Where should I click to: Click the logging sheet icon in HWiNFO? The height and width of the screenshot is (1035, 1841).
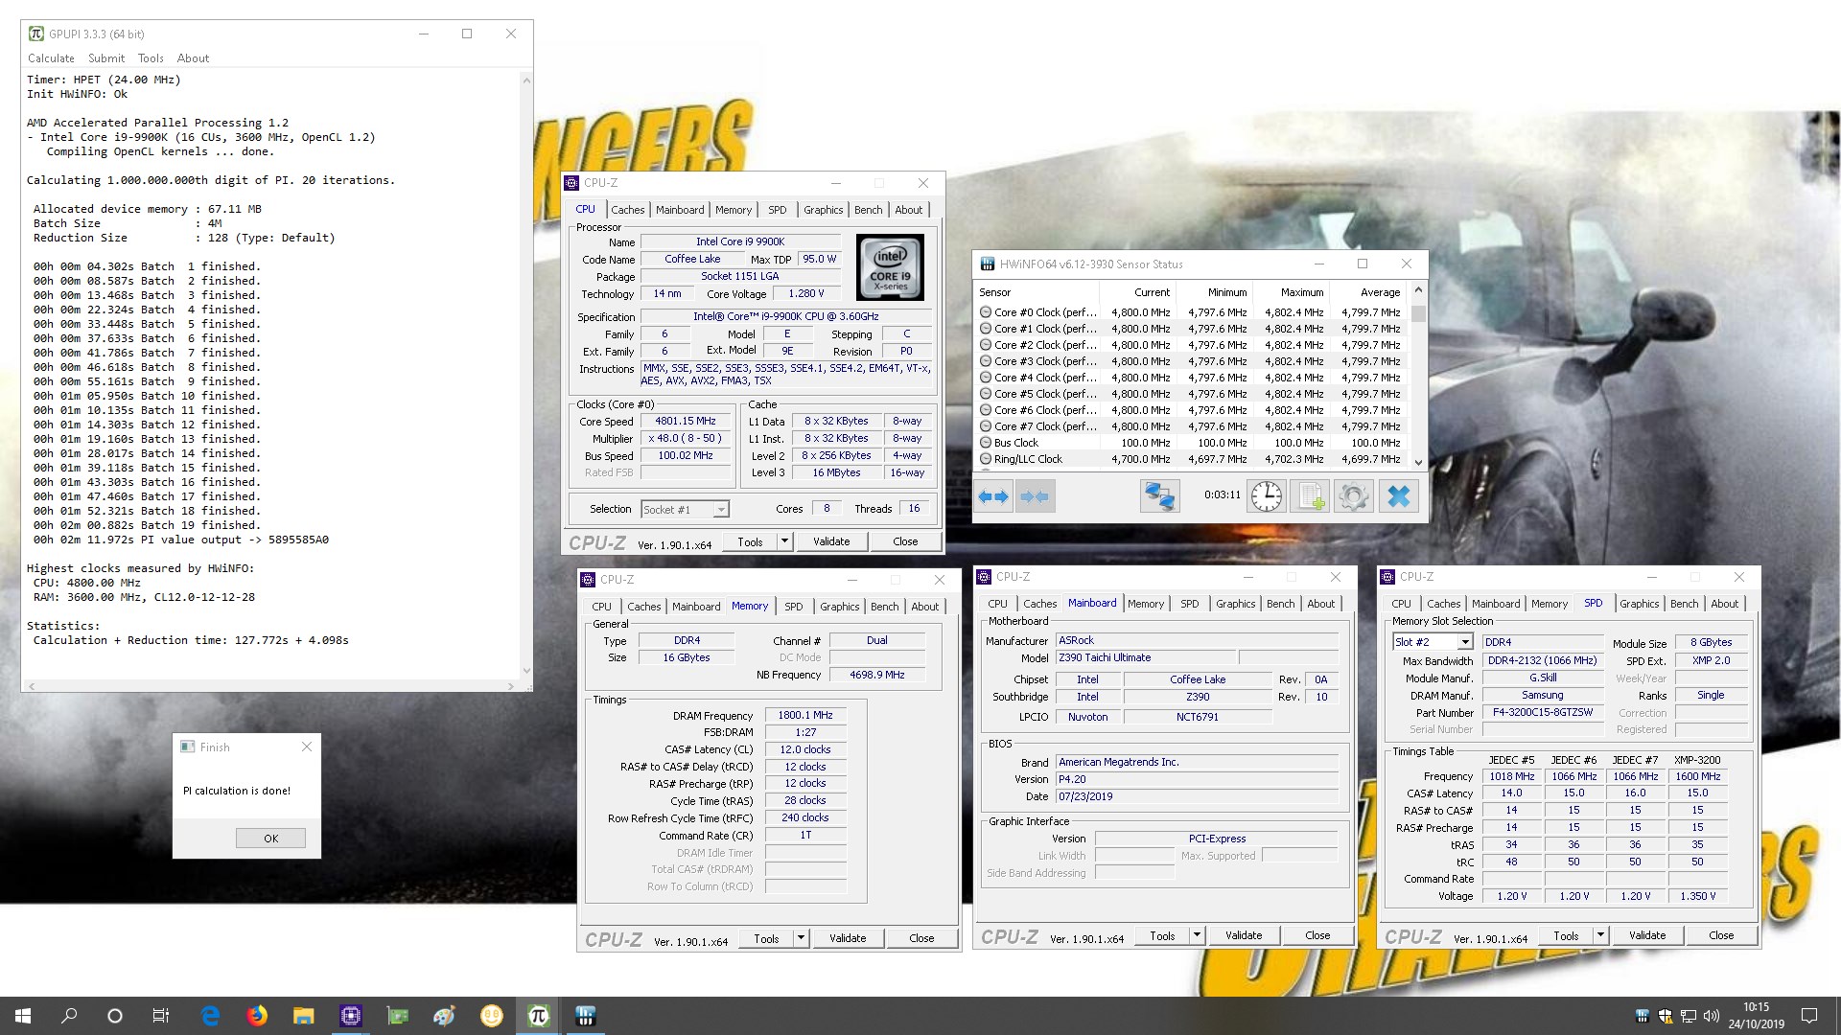(x=1310, y=496)
